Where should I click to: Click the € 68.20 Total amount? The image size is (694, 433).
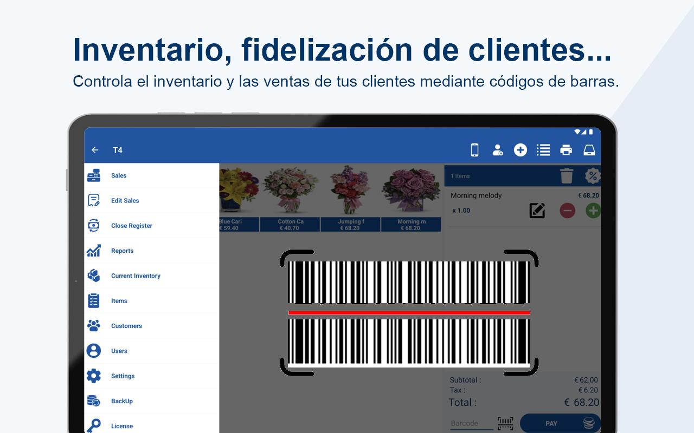pyautogui.click(x=581, y=403)
